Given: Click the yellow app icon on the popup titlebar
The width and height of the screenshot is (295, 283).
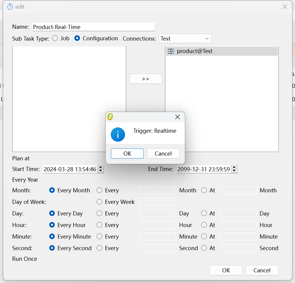Looking at the screenshot, I should 110,117.
